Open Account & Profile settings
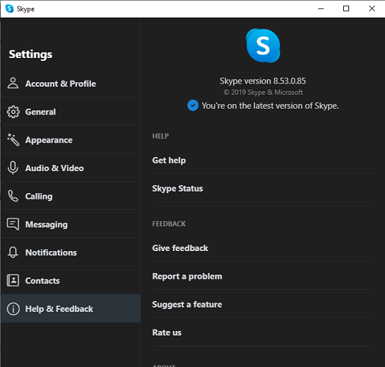This screenshot has height=367, width=385. pyautogui.click(x=70, y=84)
